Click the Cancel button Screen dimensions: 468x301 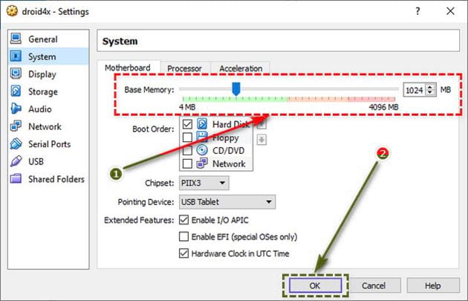[x=374, y=285]
